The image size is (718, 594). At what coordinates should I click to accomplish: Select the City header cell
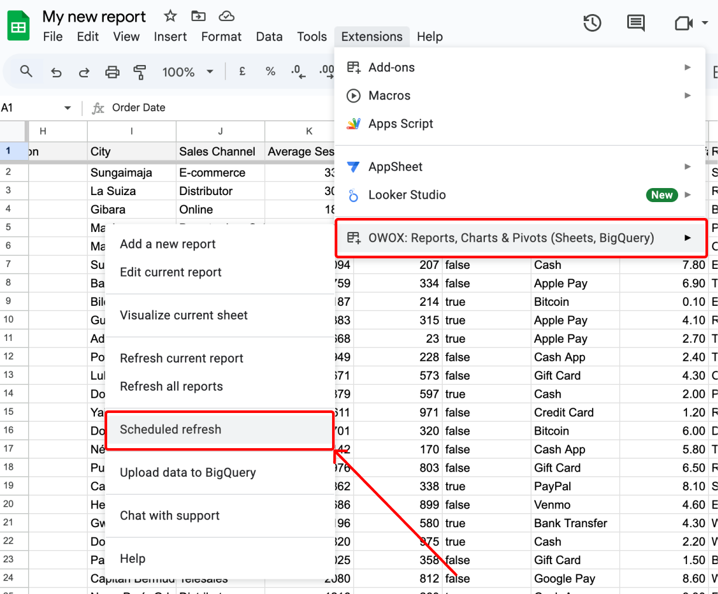132,152
